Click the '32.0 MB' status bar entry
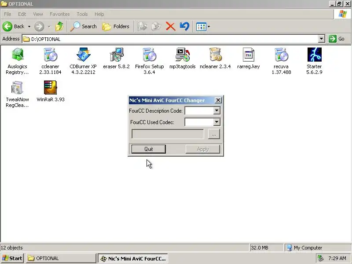 coord(260,248)
